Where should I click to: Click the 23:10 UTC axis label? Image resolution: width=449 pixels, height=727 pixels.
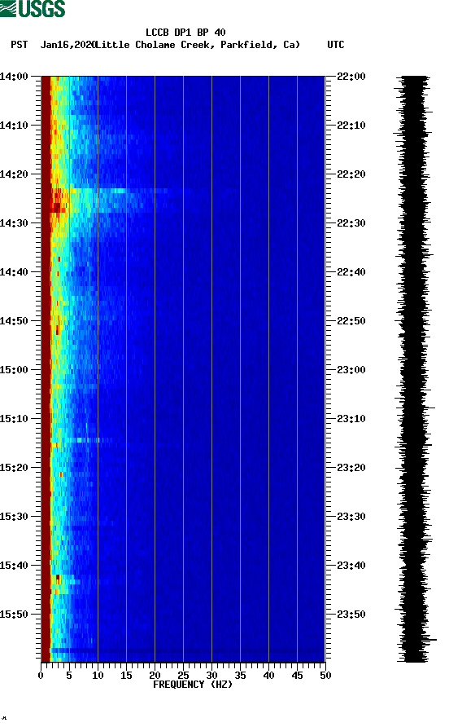pyautogui.click(x=351, y=419)
